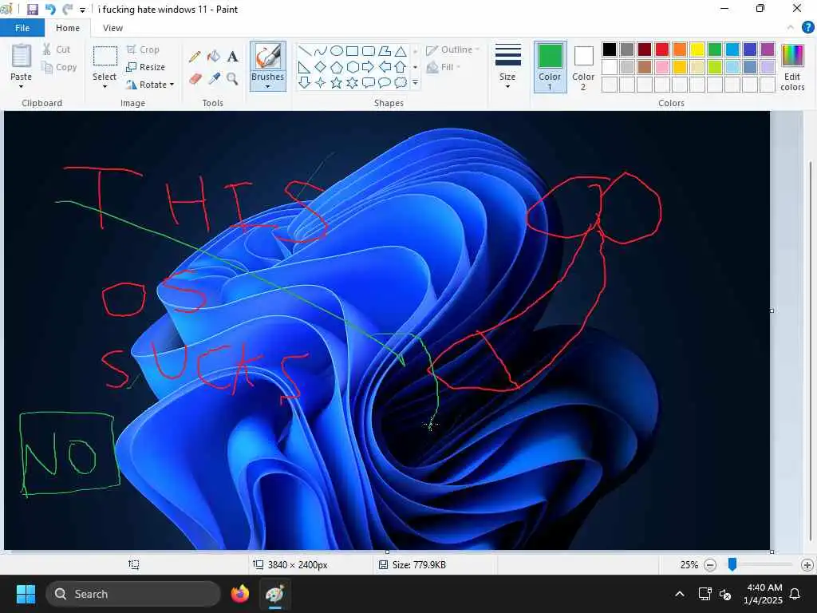The height and width of the screenshot is (613, 817).
Task: Choose the Oval callout shape
Action: (x=385, y=82)
